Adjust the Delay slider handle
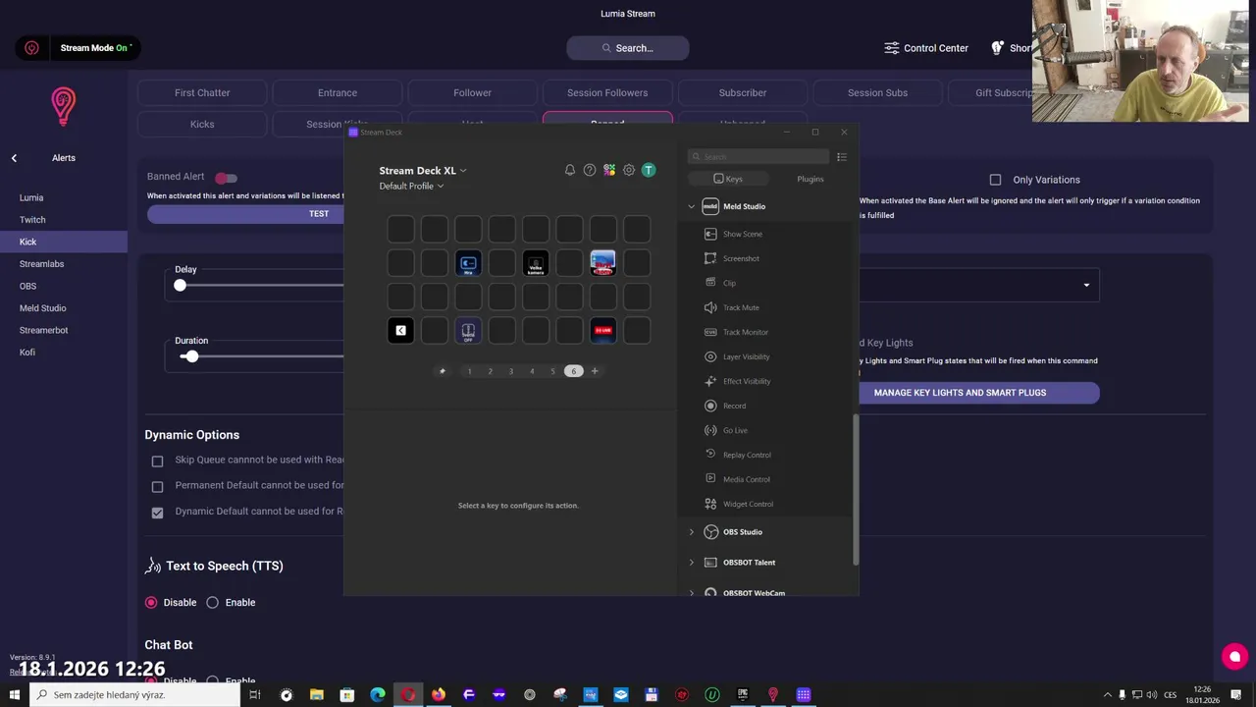1256x707 pixels. click(180, 286)
